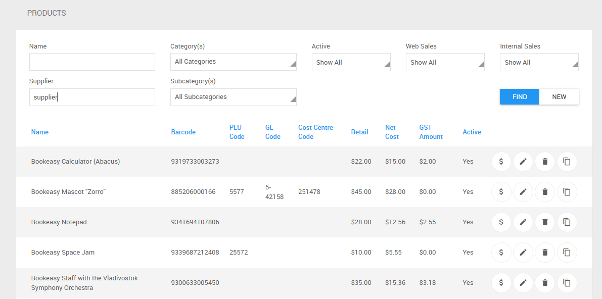Copy the Bookeasy Mascot "Zorro" product

coord(567,192)
